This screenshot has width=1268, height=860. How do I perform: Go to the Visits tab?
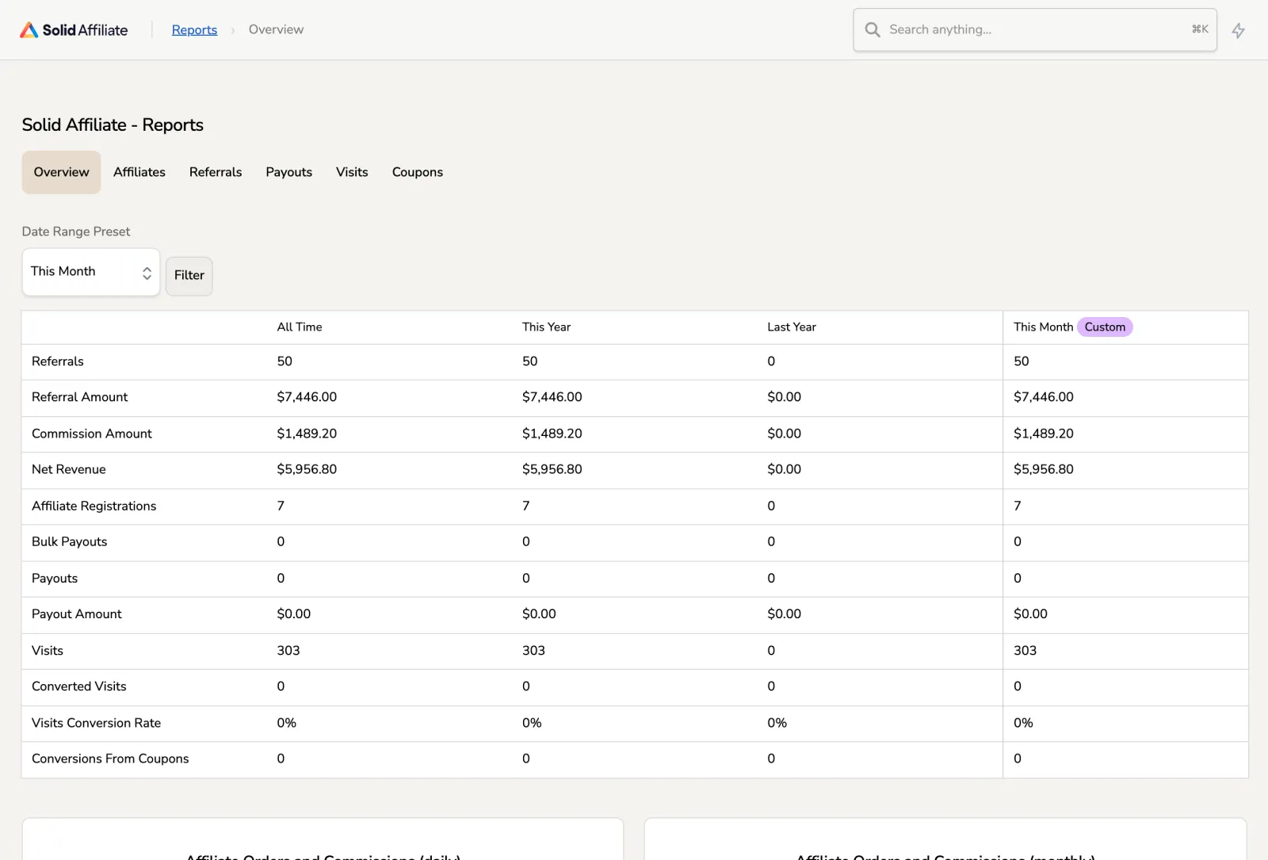pos(352,172)
